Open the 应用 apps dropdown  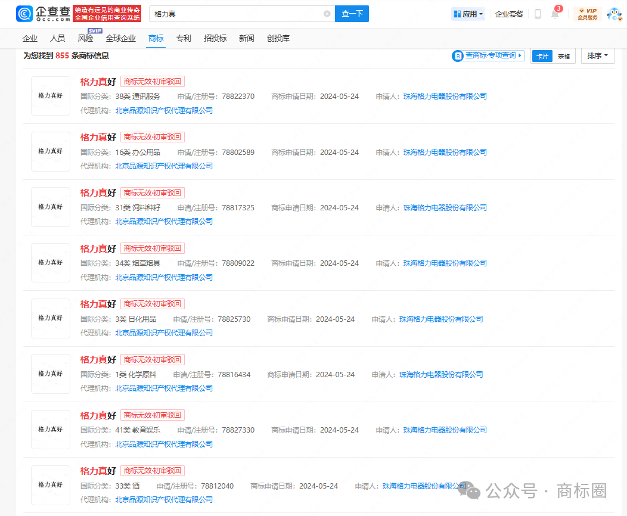pyautogui.click(x=468, y=14)
